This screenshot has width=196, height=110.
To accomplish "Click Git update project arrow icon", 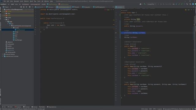I will pyautogui.click(x=176, y=4).
